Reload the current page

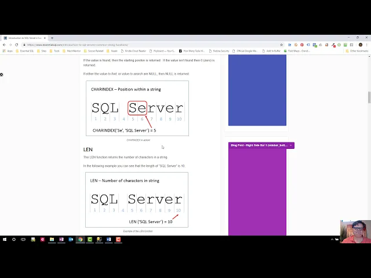coord(17,45)
